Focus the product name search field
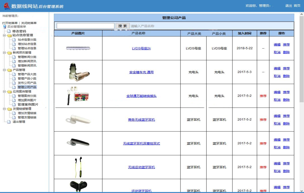Viewport: 304px width, 193px height. 85,26
